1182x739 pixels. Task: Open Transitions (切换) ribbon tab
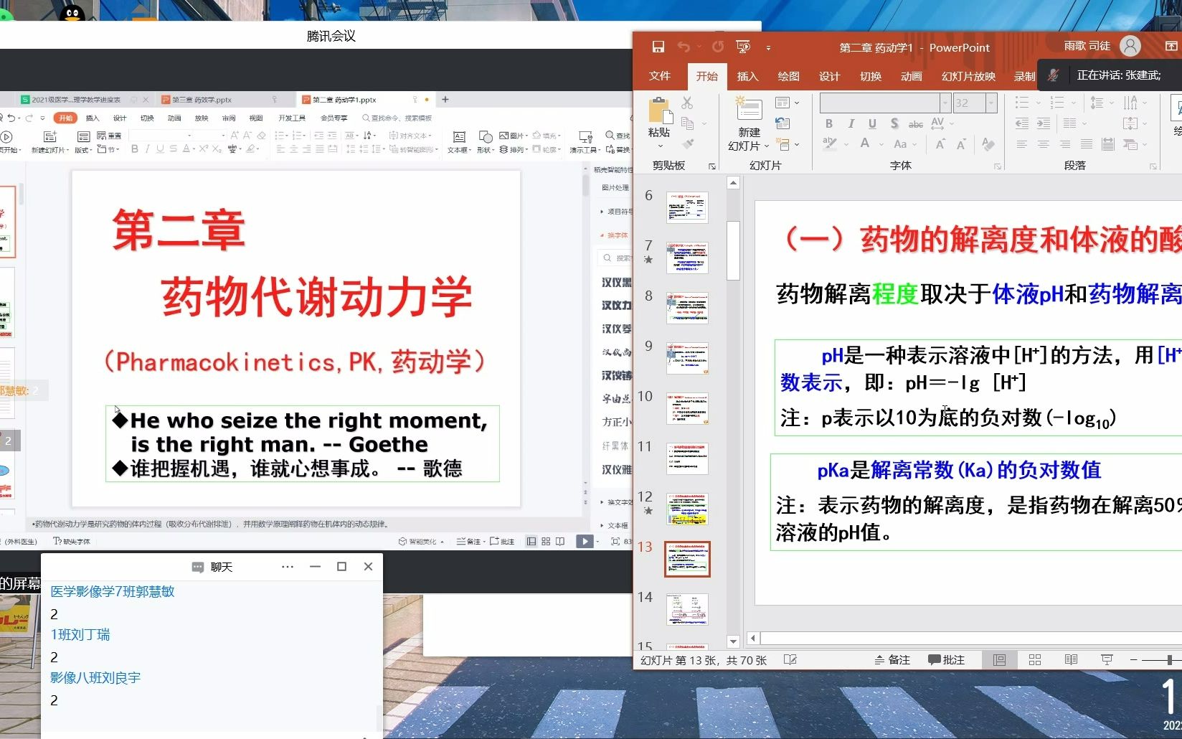pos(871,76)
